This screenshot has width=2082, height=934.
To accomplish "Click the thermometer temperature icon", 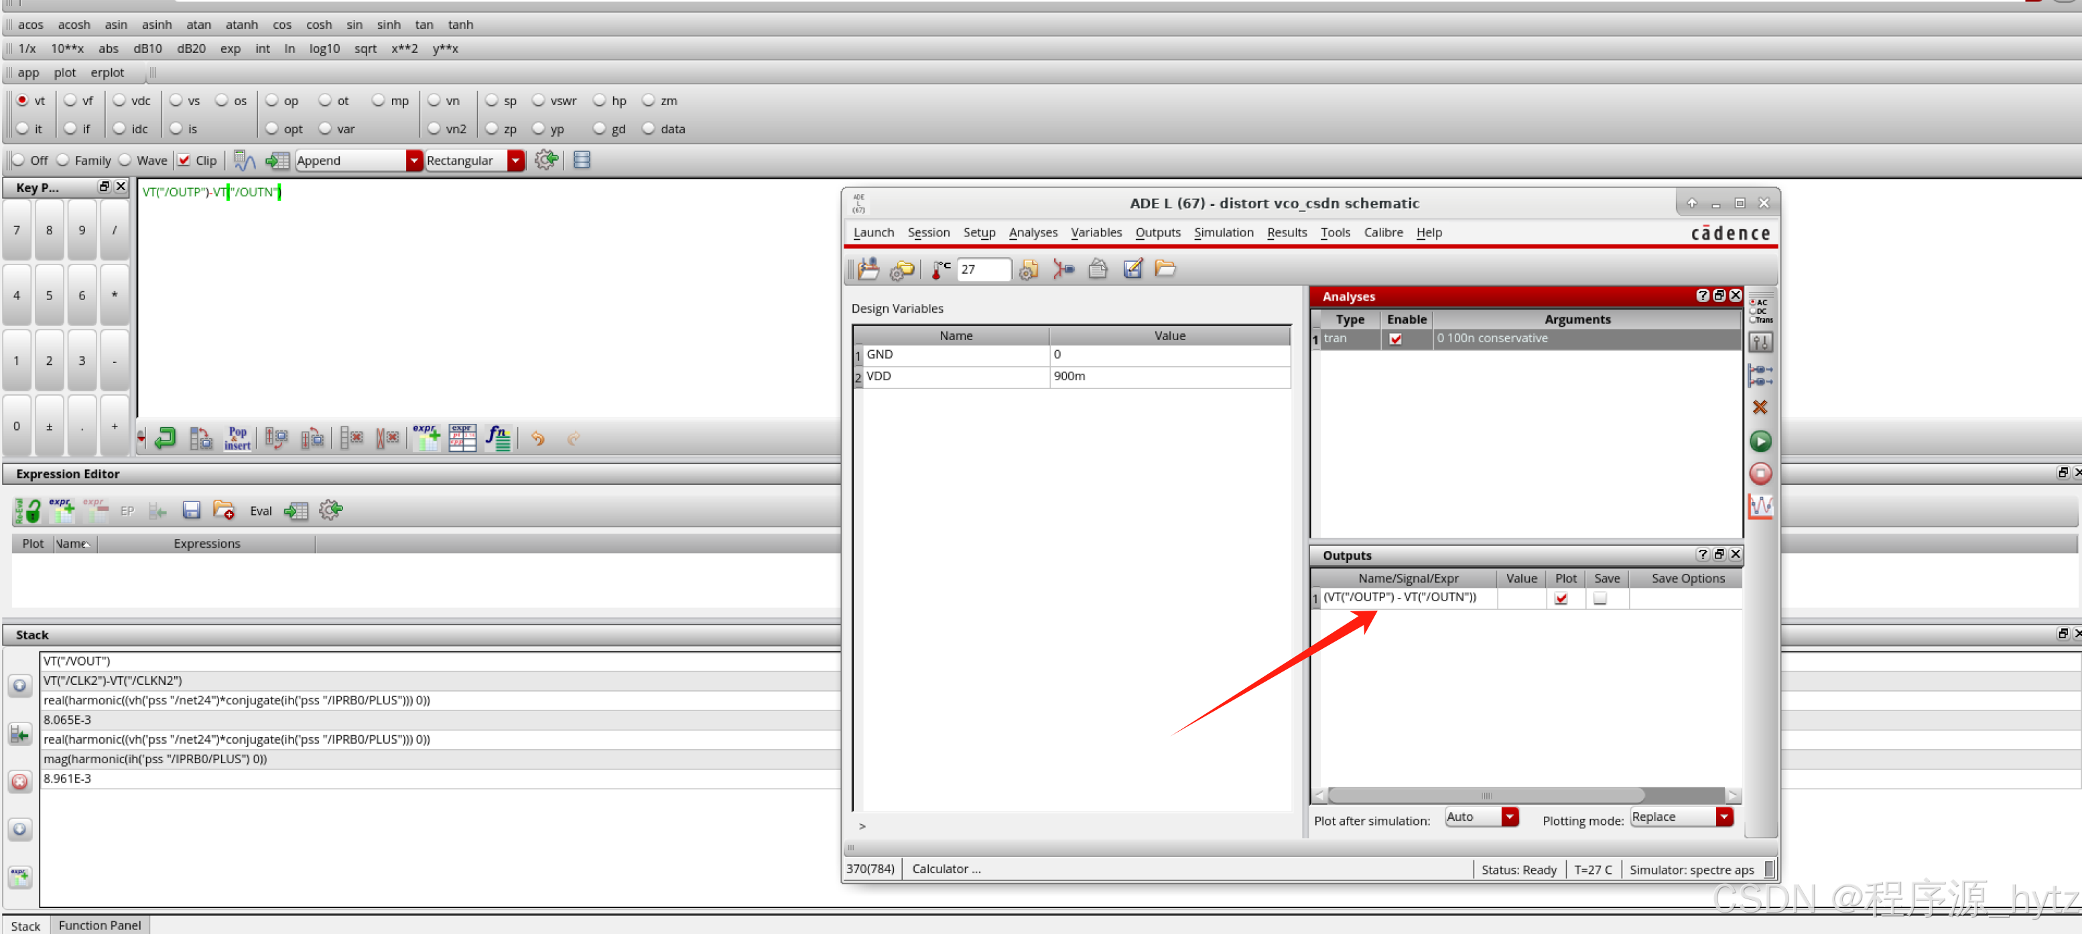I will [x=940, y=268].
